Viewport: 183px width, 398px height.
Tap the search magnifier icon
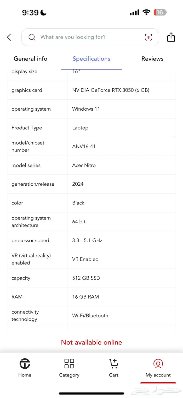point(32,37)
